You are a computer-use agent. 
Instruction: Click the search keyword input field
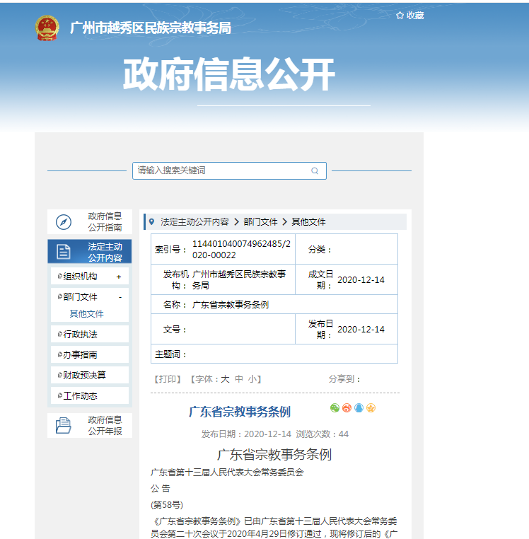click(x=219, y=170)
